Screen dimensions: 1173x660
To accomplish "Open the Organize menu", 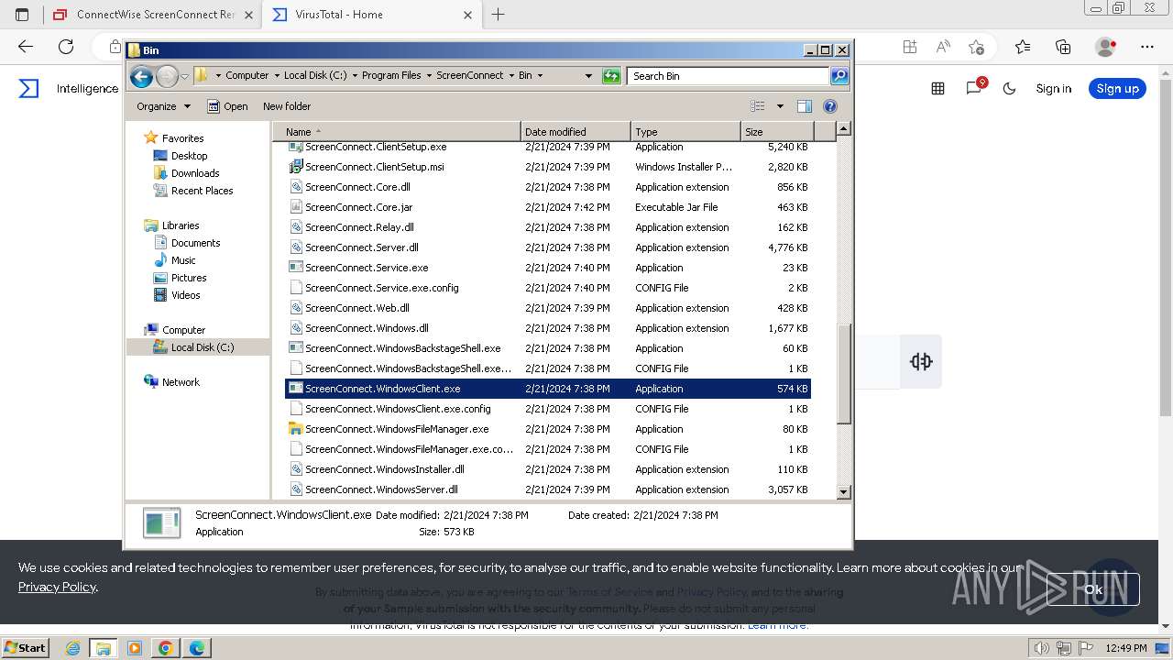I will pos(163,106).
